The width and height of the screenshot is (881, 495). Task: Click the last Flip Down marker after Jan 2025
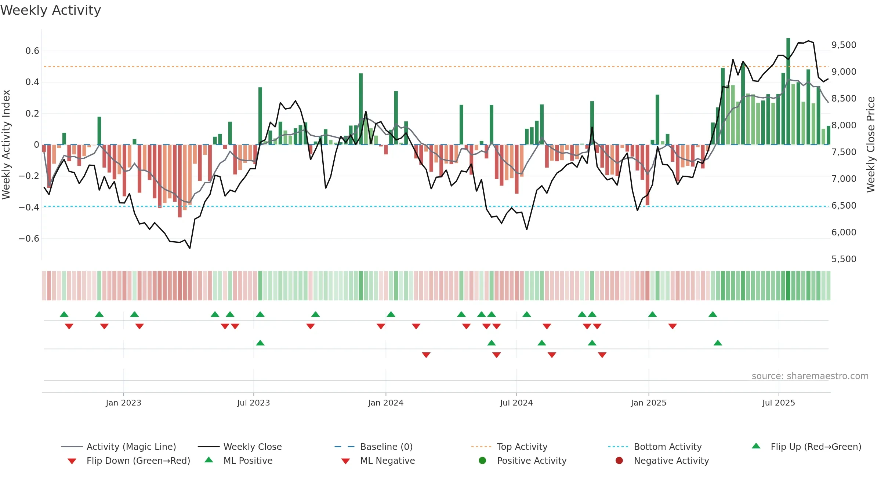pyautogui.click(x=672, y=326)
